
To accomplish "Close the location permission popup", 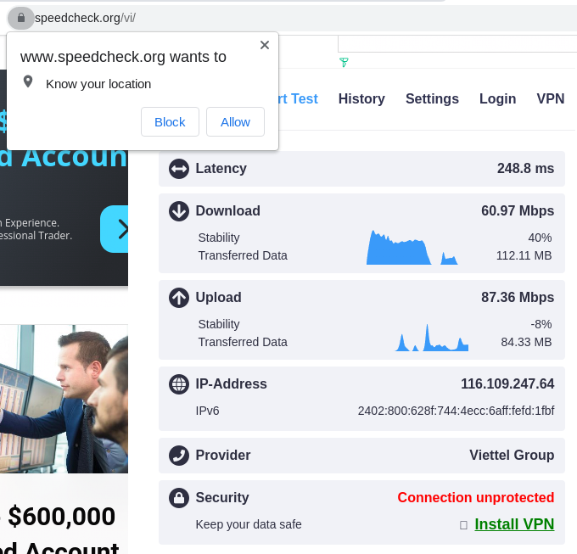I will 265,45.
